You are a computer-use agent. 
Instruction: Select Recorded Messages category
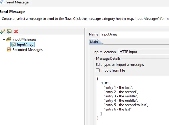[27, 50]
